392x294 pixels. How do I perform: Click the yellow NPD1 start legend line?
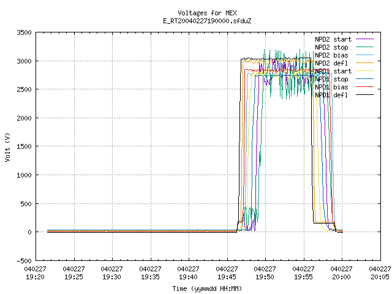pos(364,71)
